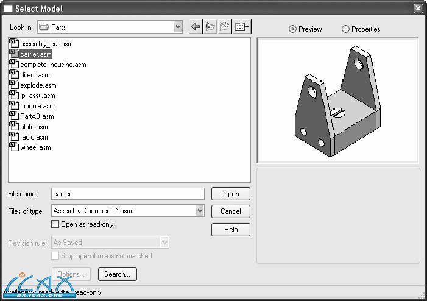The height and width of the screenshot is (301, 427).
Task: Go up one folder level
Action: pos(210,27)
